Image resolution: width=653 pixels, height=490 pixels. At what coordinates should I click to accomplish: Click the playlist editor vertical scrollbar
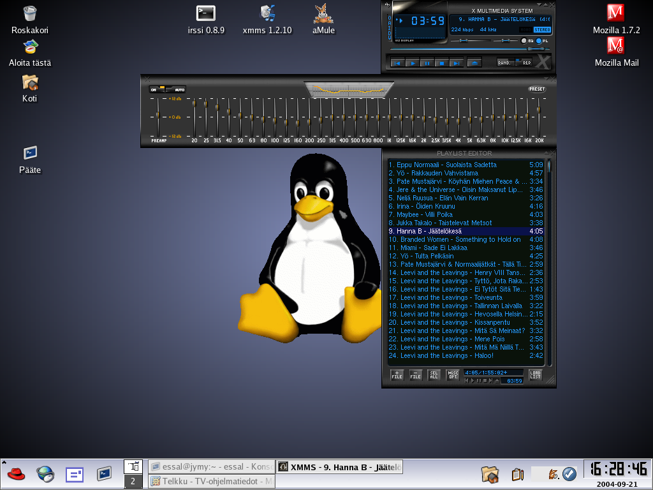pos(549,262)
